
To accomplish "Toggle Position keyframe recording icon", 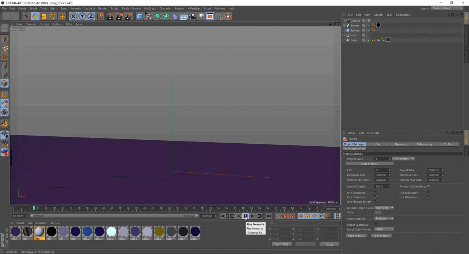I will pyautogui.click(x=300, y=216).
